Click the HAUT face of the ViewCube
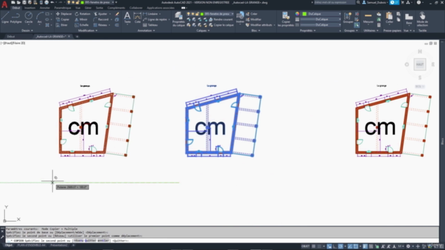445x250 pixels. point(420,65)
